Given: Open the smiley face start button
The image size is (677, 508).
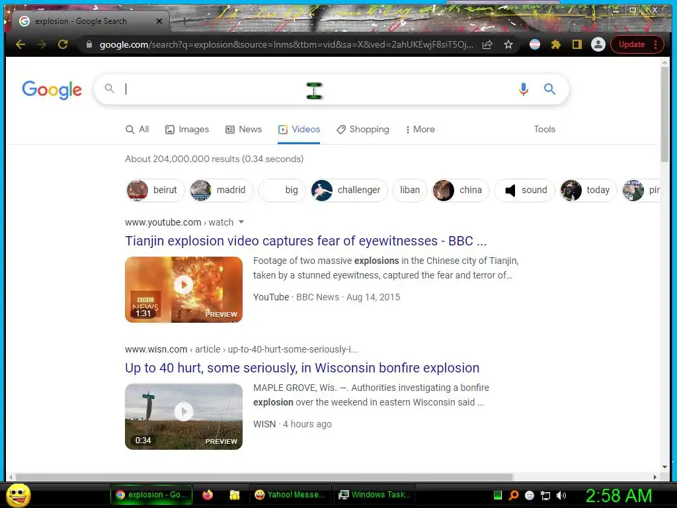Looking at the screenshot, I should tap(18, 495).
